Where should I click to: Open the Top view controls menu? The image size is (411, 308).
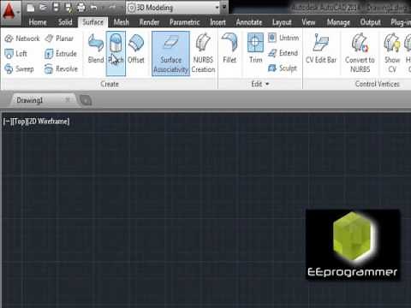click(x=20, y=121)
